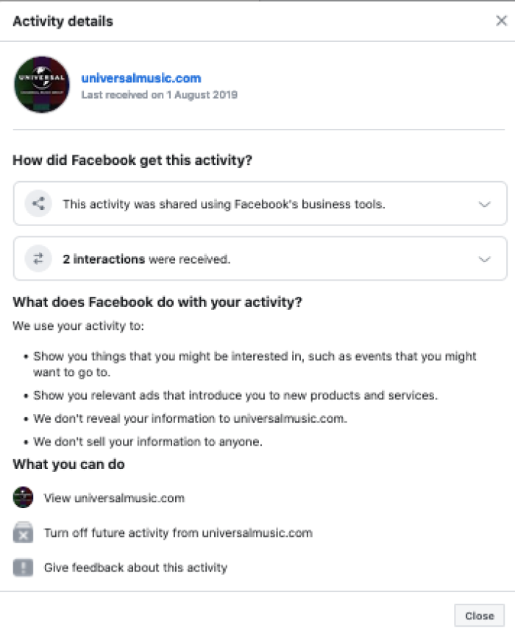Click the share icon beside business tools text
Screen dimensions: 515x637
point(38,203)
